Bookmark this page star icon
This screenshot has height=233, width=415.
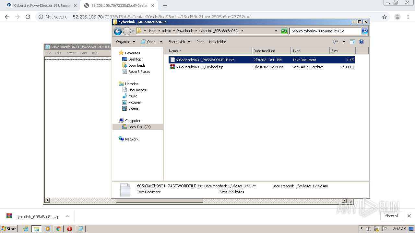[x=385, y=17]
